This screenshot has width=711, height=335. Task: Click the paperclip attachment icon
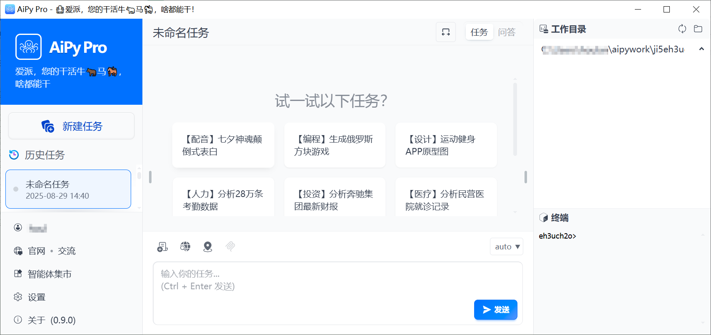tap(230, 246)
